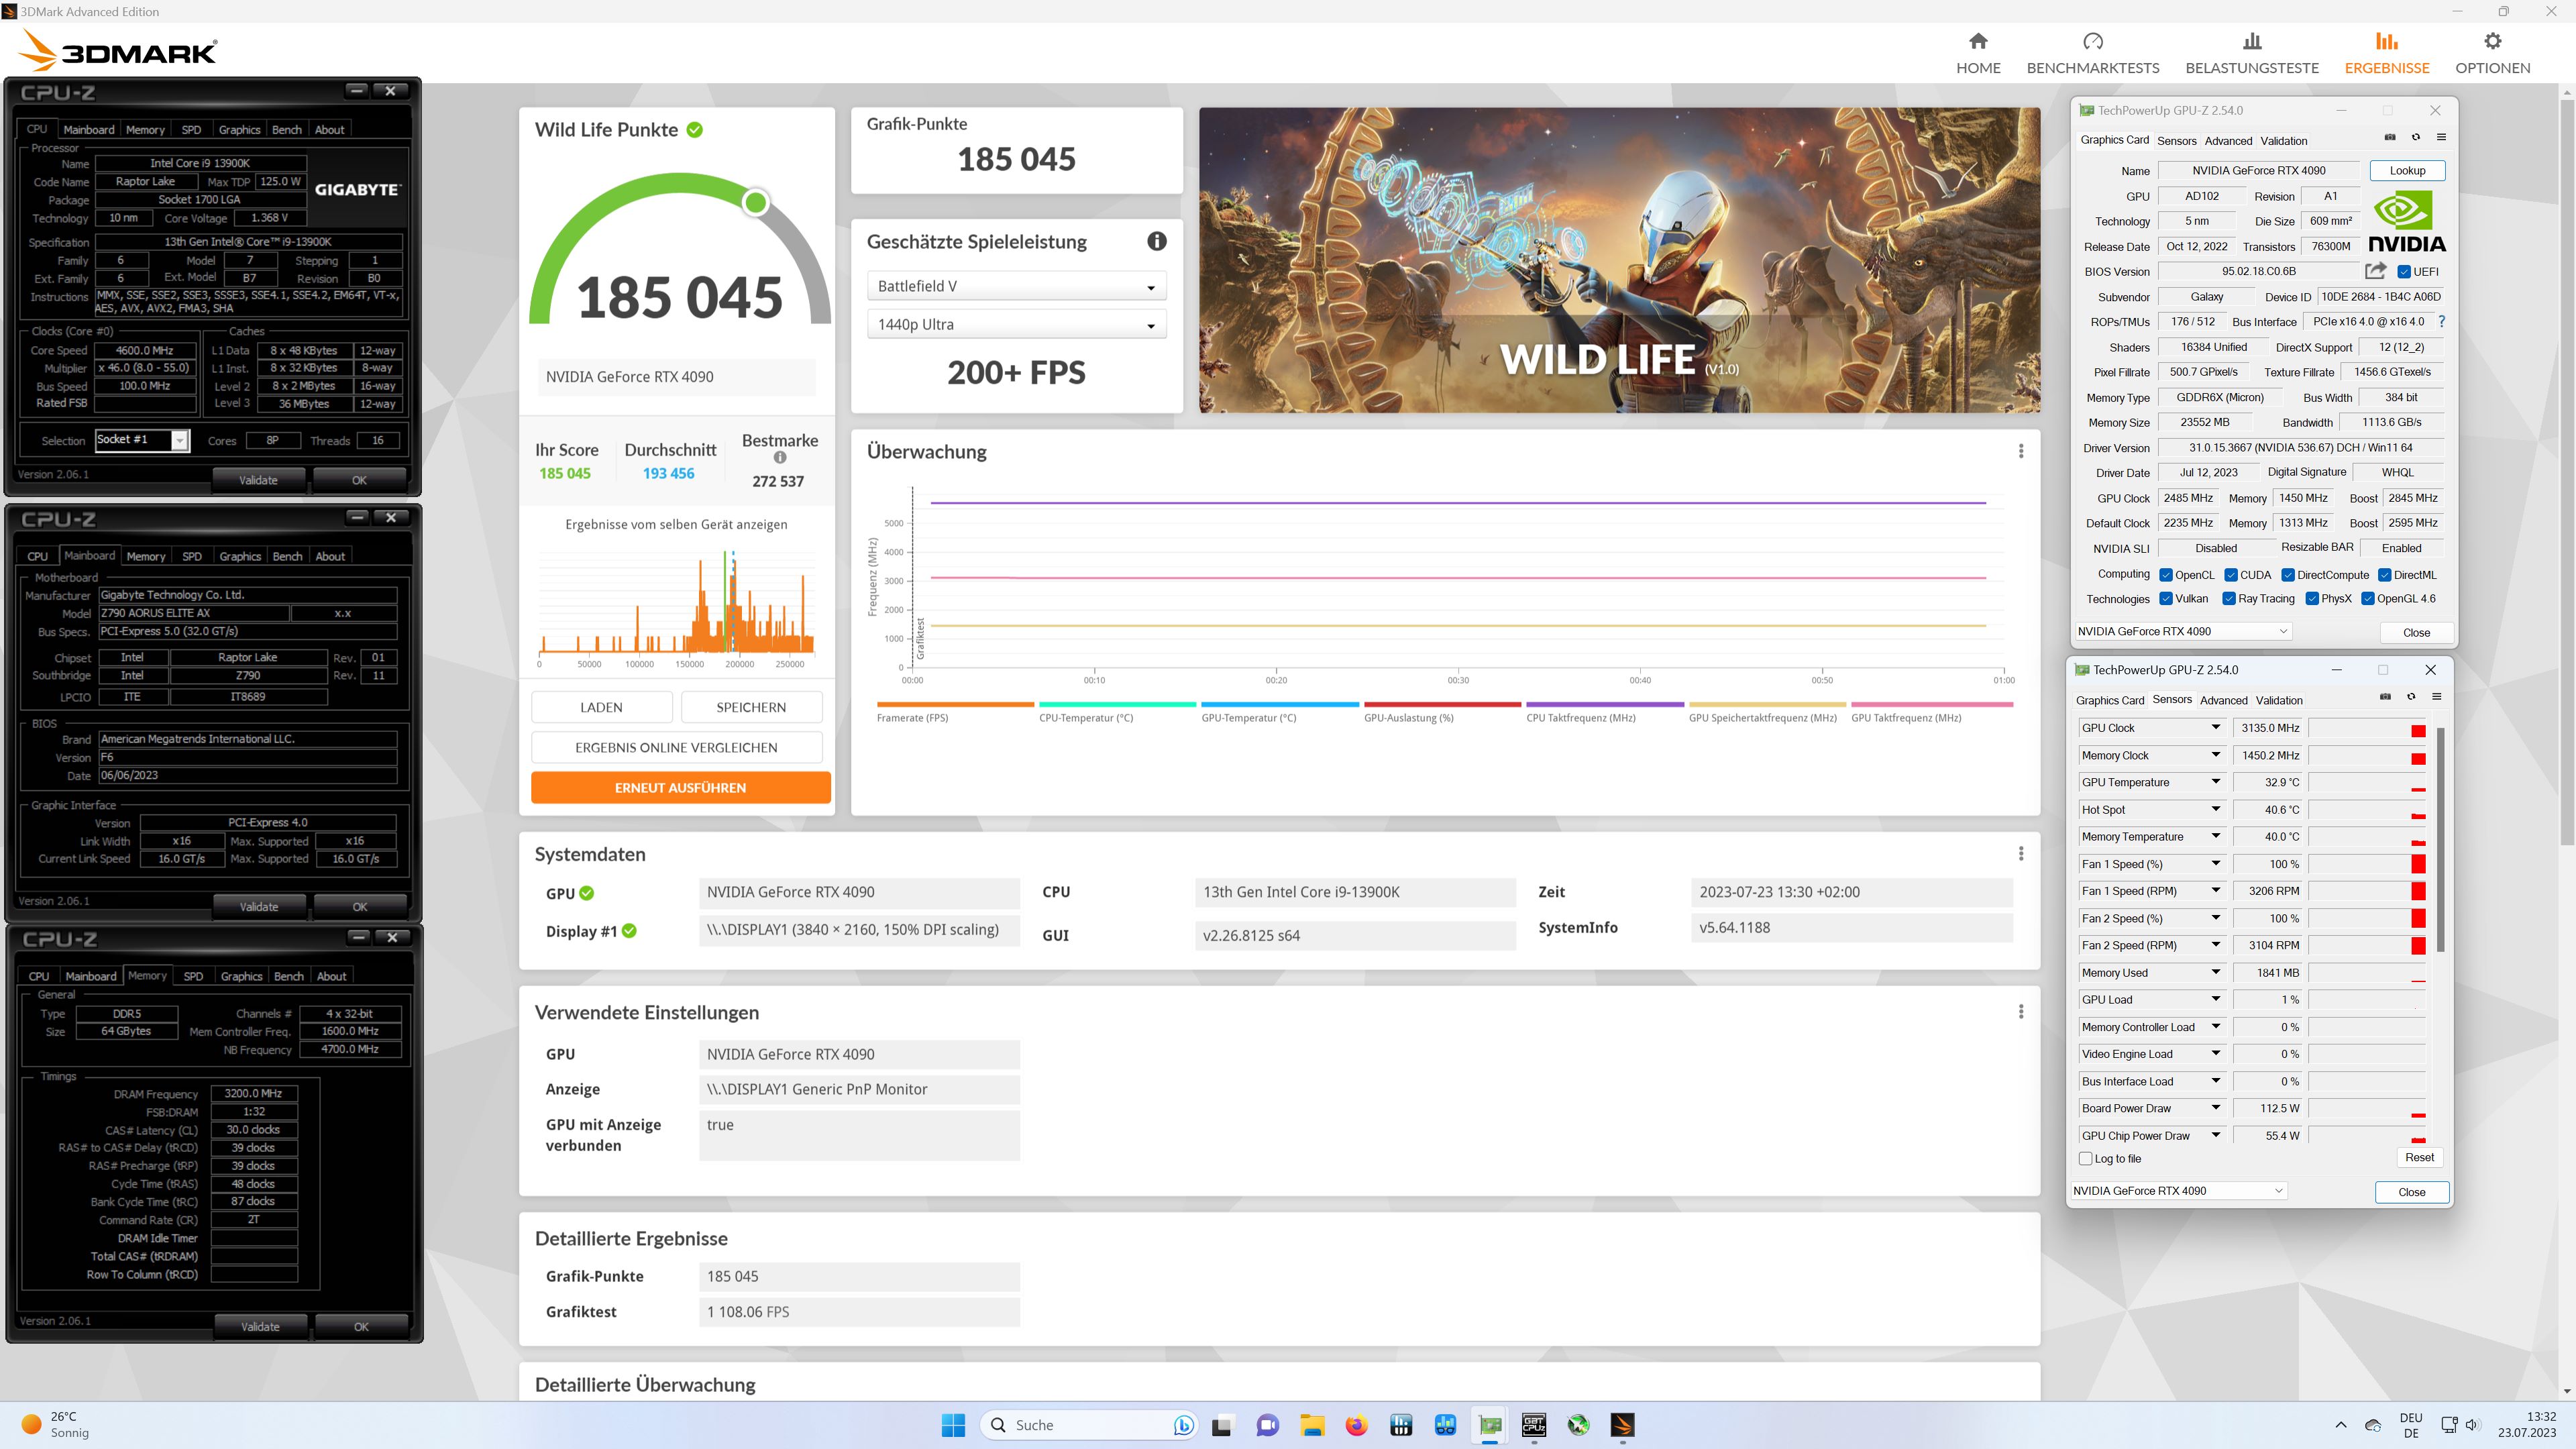Refresh GPU-Z Graphics Card window
Viewport: 2576px width, 1449px height.
click(x=2416, y=137)
